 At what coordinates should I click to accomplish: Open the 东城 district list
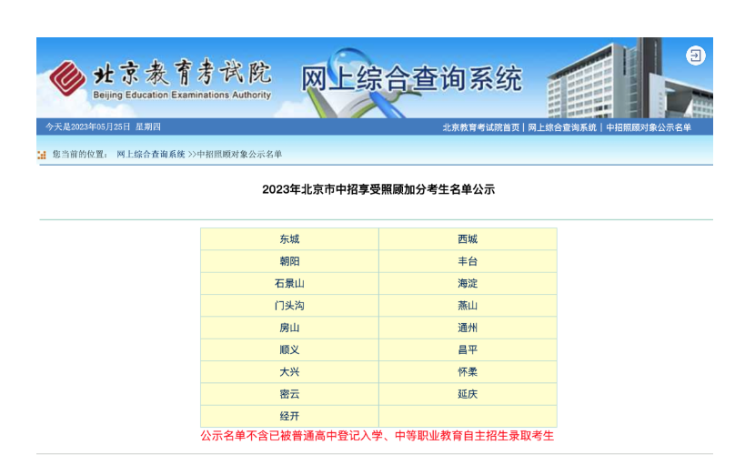click(x=289, y=239)
